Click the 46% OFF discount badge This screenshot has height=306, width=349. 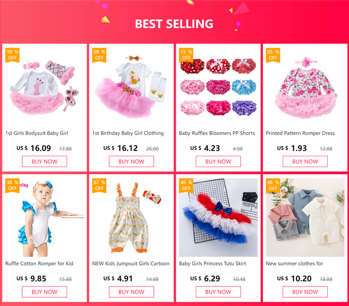(273, 185)
